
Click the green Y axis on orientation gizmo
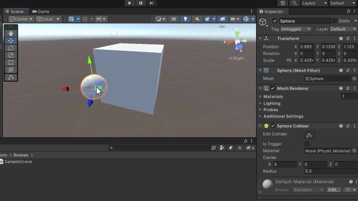click(x=237, y=35)
